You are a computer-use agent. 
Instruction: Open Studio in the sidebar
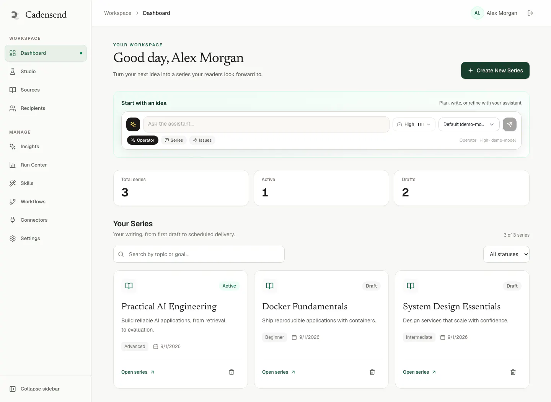[x=46, y=72]
